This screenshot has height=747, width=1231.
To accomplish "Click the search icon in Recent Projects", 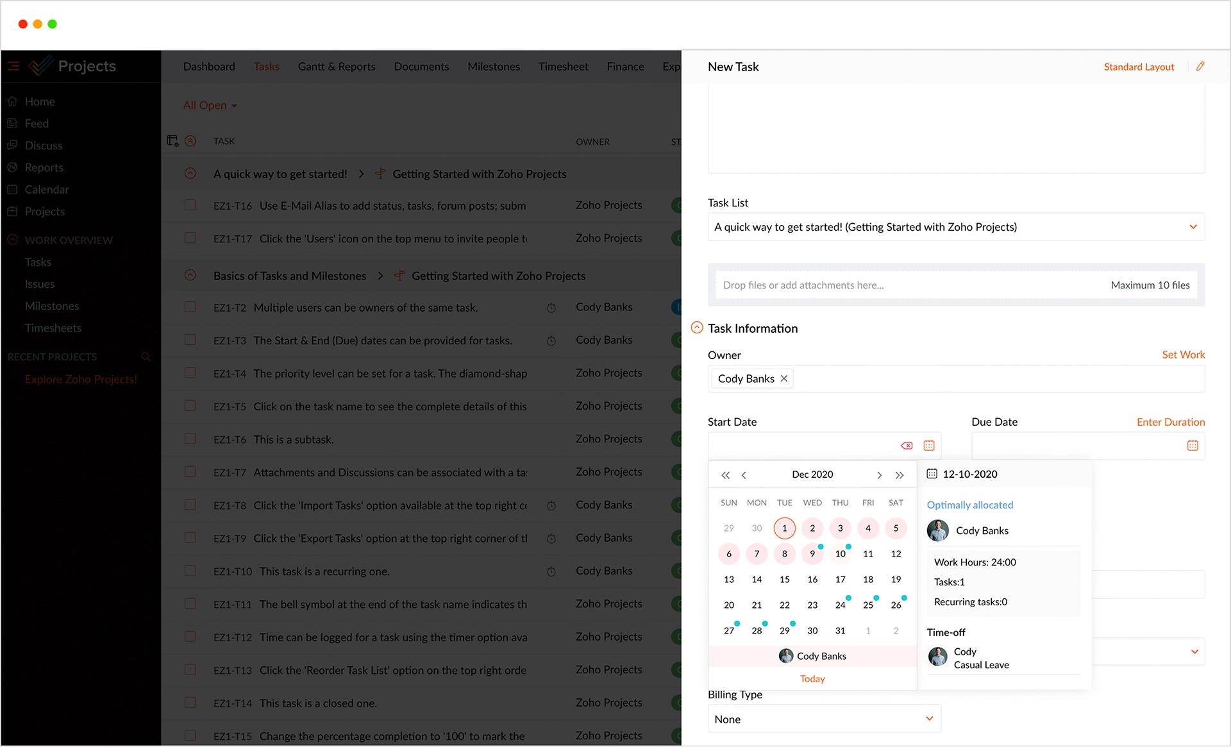I will pyautogui.click(x=147, y=357).
